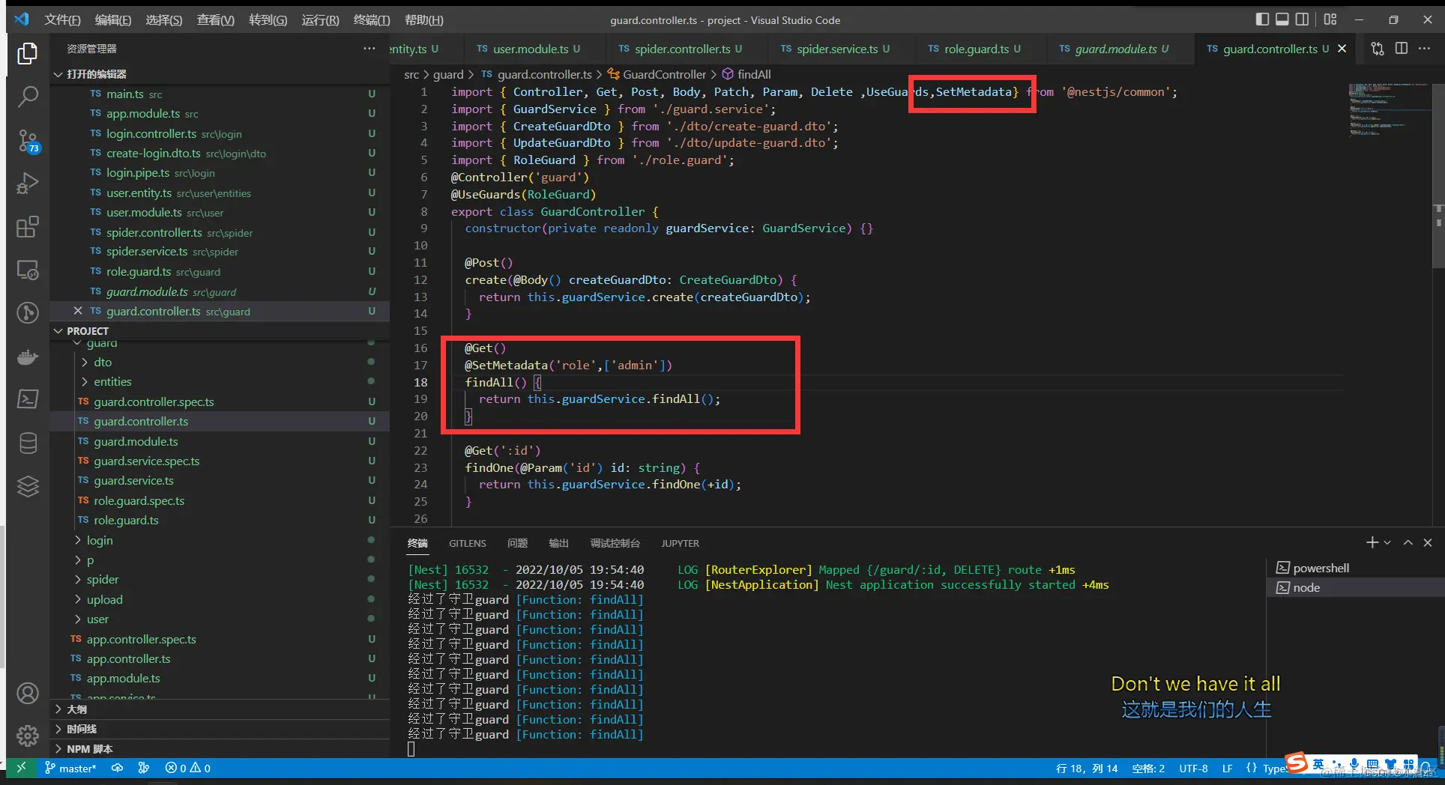Open the Search view in activity bar
The height and width of the screenshot is (785, 1445).
(28, 97)
